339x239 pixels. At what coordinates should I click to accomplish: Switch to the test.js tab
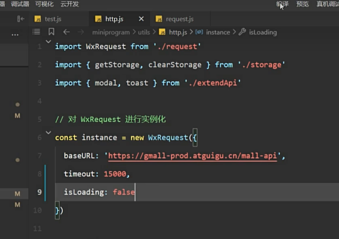point(53,19)
